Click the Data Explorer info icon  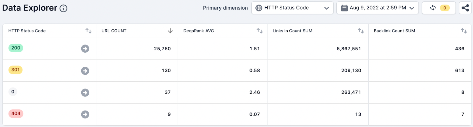pyautogui.click(x=63, y=8)
